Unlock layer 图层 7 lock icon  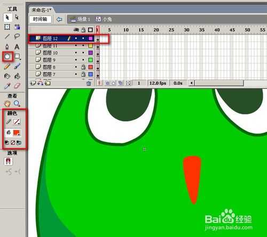(x=83, y=74)
